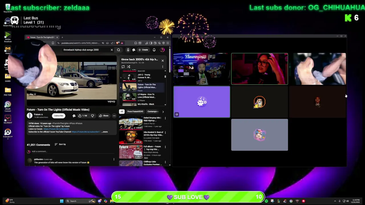Image resolution: width=365 pixels, height=205 pixels.
Task: Open options for Hits Rewind 3 video
Action: [x=165, y=132]
